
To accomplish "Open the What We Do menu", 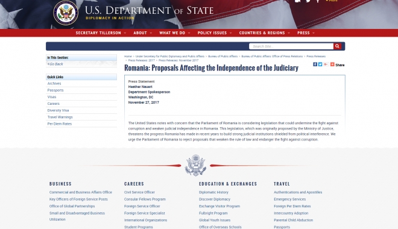I will [x=172, y=33].
